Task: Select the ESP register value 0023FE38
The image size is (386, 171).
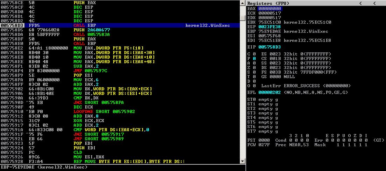Action: click(270, 27)
